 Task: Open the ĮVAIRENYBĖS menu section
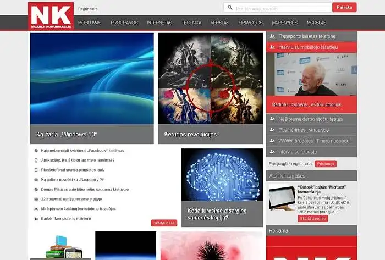point(285,23)
